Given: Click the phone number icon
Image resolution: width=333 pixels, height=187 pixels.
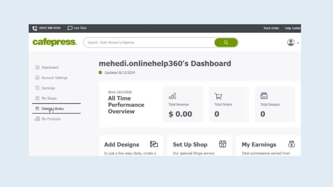Looking at the screenshot, I should (35, 28).
